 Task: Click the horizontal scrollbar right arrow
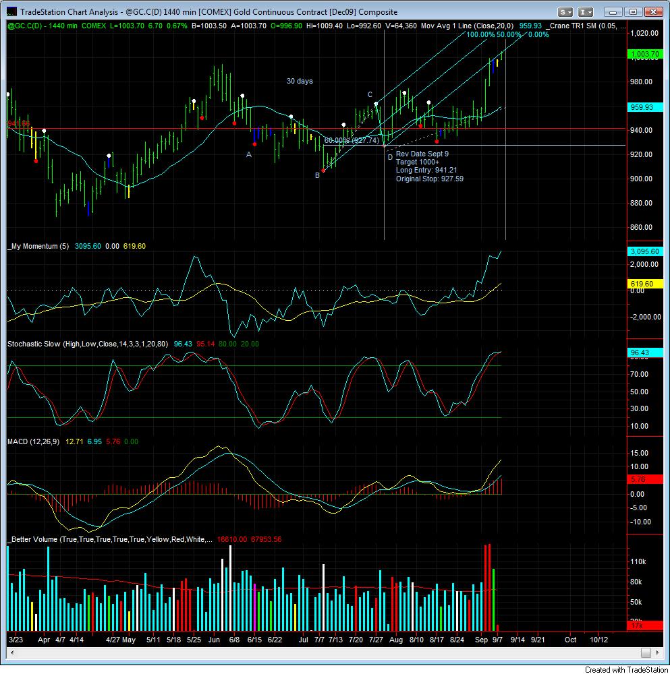coord(658,652)
